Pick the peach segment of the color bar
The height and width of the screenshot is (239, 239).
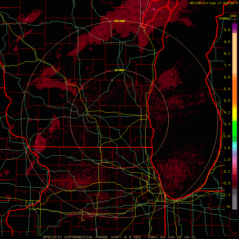click(234, 54)
